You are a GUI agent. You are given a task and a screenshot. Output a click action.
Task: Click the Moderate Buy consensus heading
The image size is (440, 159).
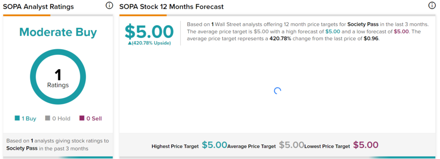point(58,32)
